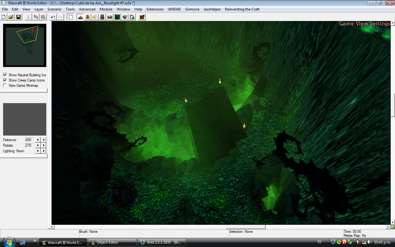Open the volume speaker tray icon
This screenshot has height=247, width=395.
370,242
